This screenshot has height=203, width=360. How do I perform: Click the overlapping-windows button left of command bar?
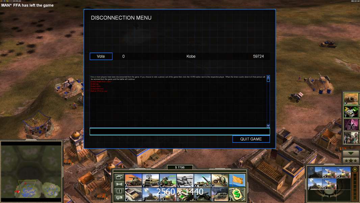[x=119, y=177]
